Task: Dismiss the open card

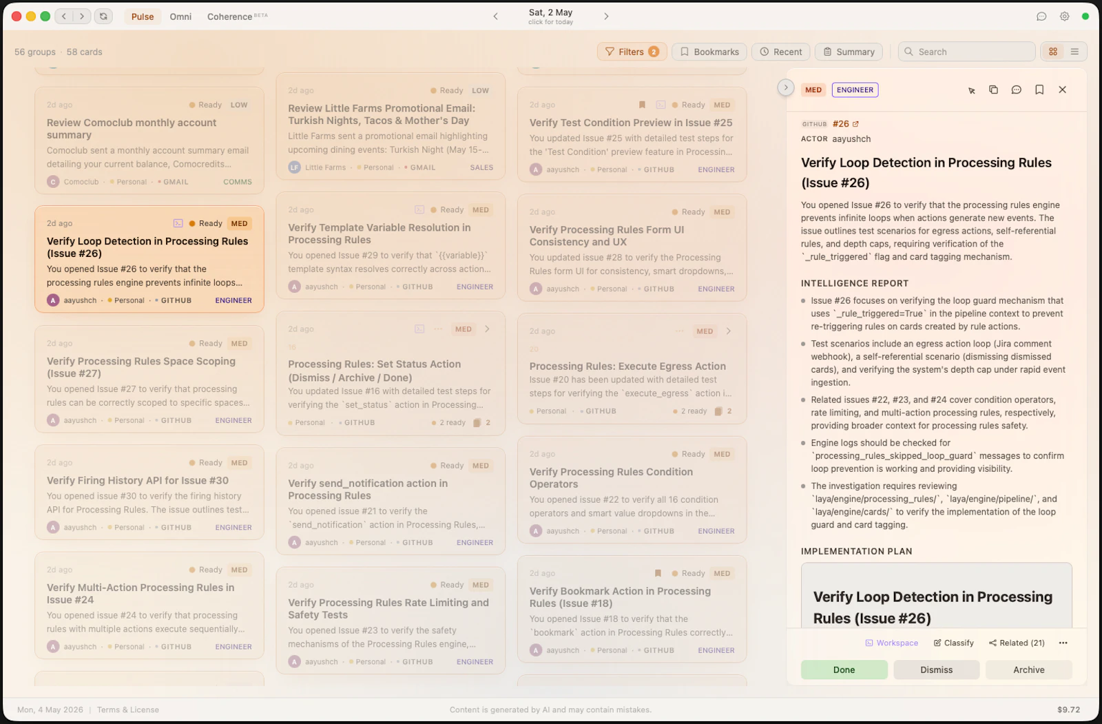Action: [936, 670]
